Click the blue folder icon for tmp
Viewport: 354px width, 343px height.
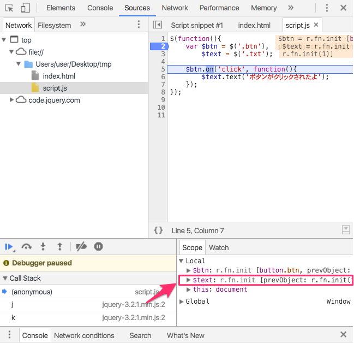click(x=28, y=64)
